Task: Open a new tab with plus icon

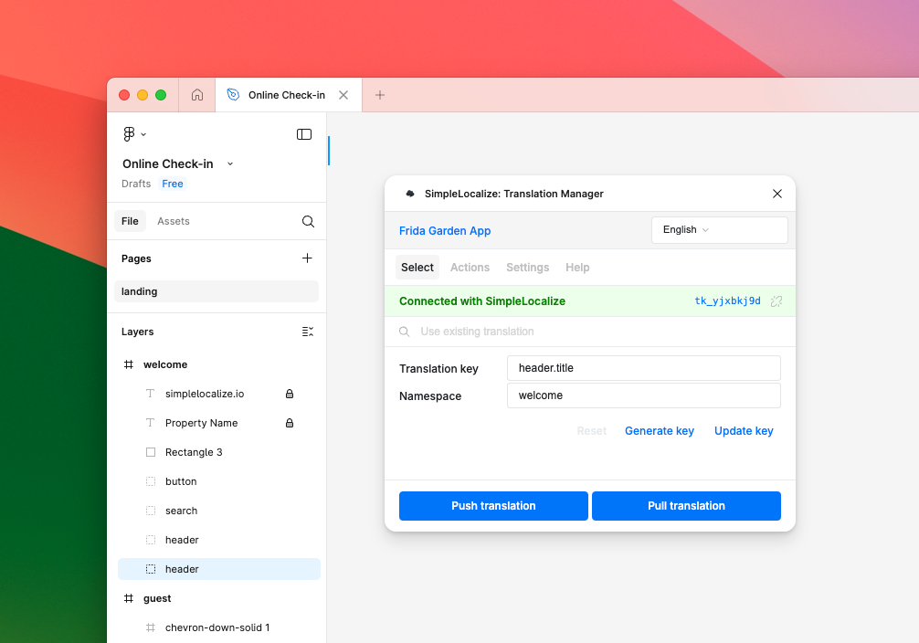Action: [x=380, y=95]
